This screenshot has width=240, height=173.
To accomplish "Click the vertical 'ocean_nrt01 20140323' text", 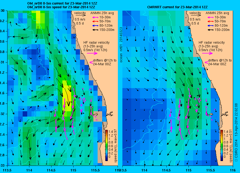I will (121, 45).
